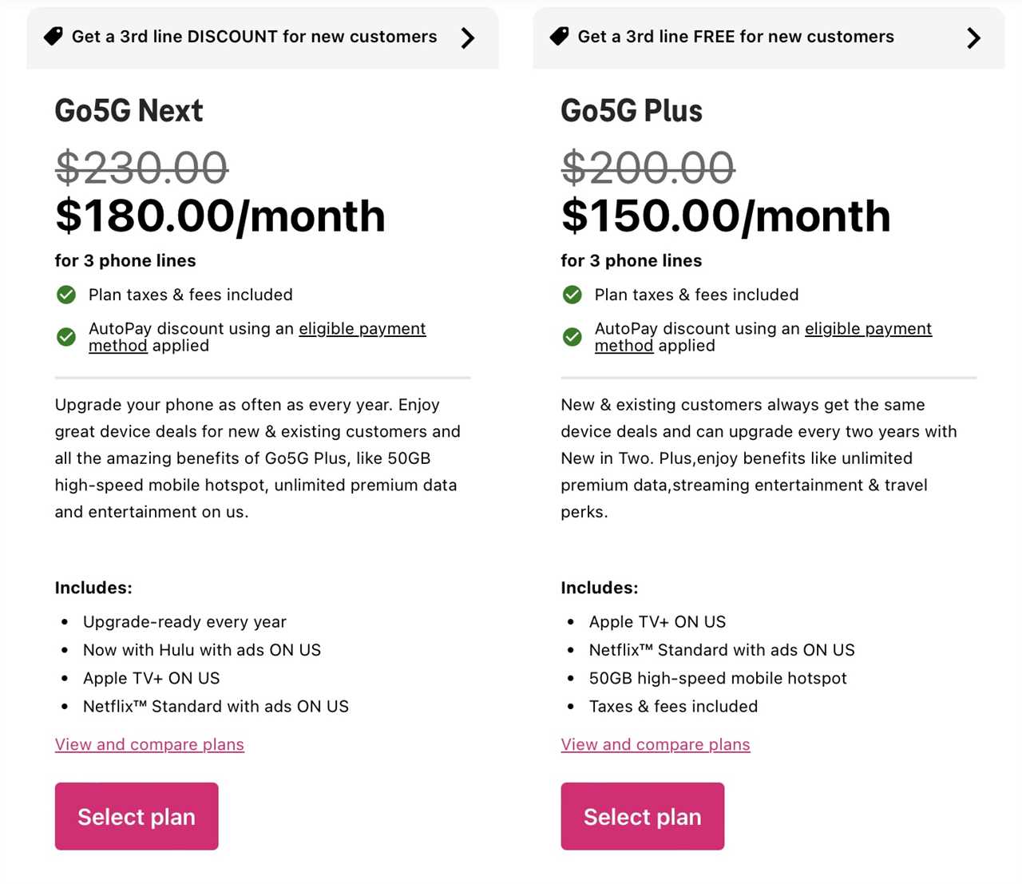This screenshot has width=1022, height=884.
Task: Click the Go5G Next plan title
Action: (129, 111)
